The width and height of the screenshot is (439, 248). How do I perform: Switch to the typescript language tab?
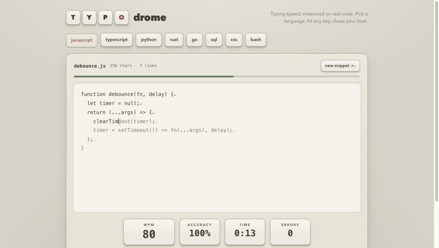point(117,40)
